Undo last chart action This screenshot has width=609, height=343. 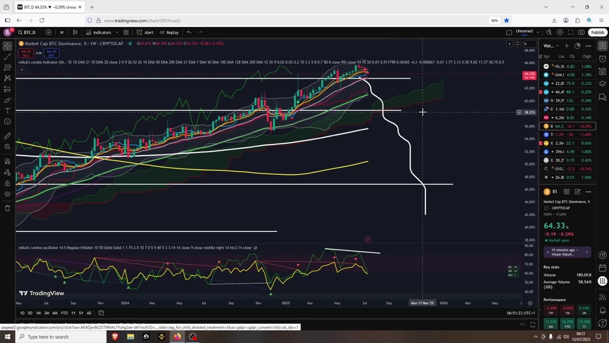pos(189,32)
